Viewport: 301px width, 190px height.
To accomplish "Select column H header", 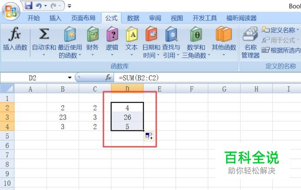I will click(256, 89).
